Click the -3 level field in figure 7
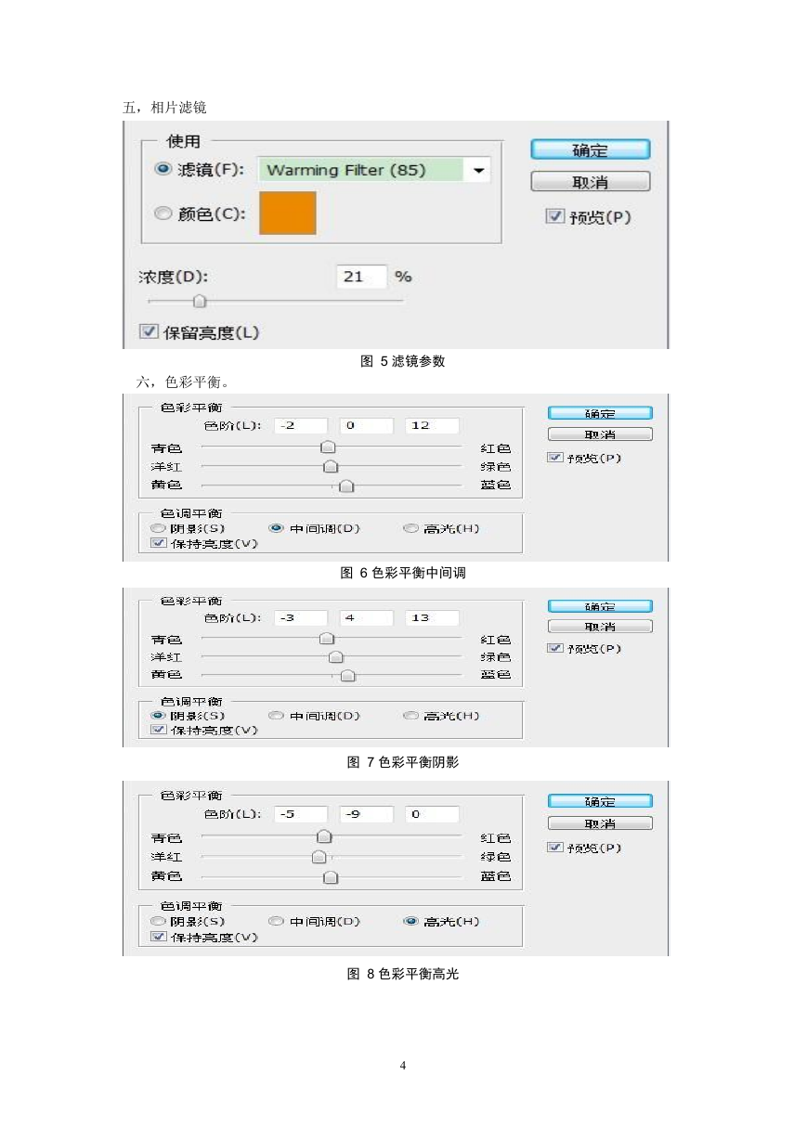Screen dimensions: 807x1140 (x=301, y=617)
